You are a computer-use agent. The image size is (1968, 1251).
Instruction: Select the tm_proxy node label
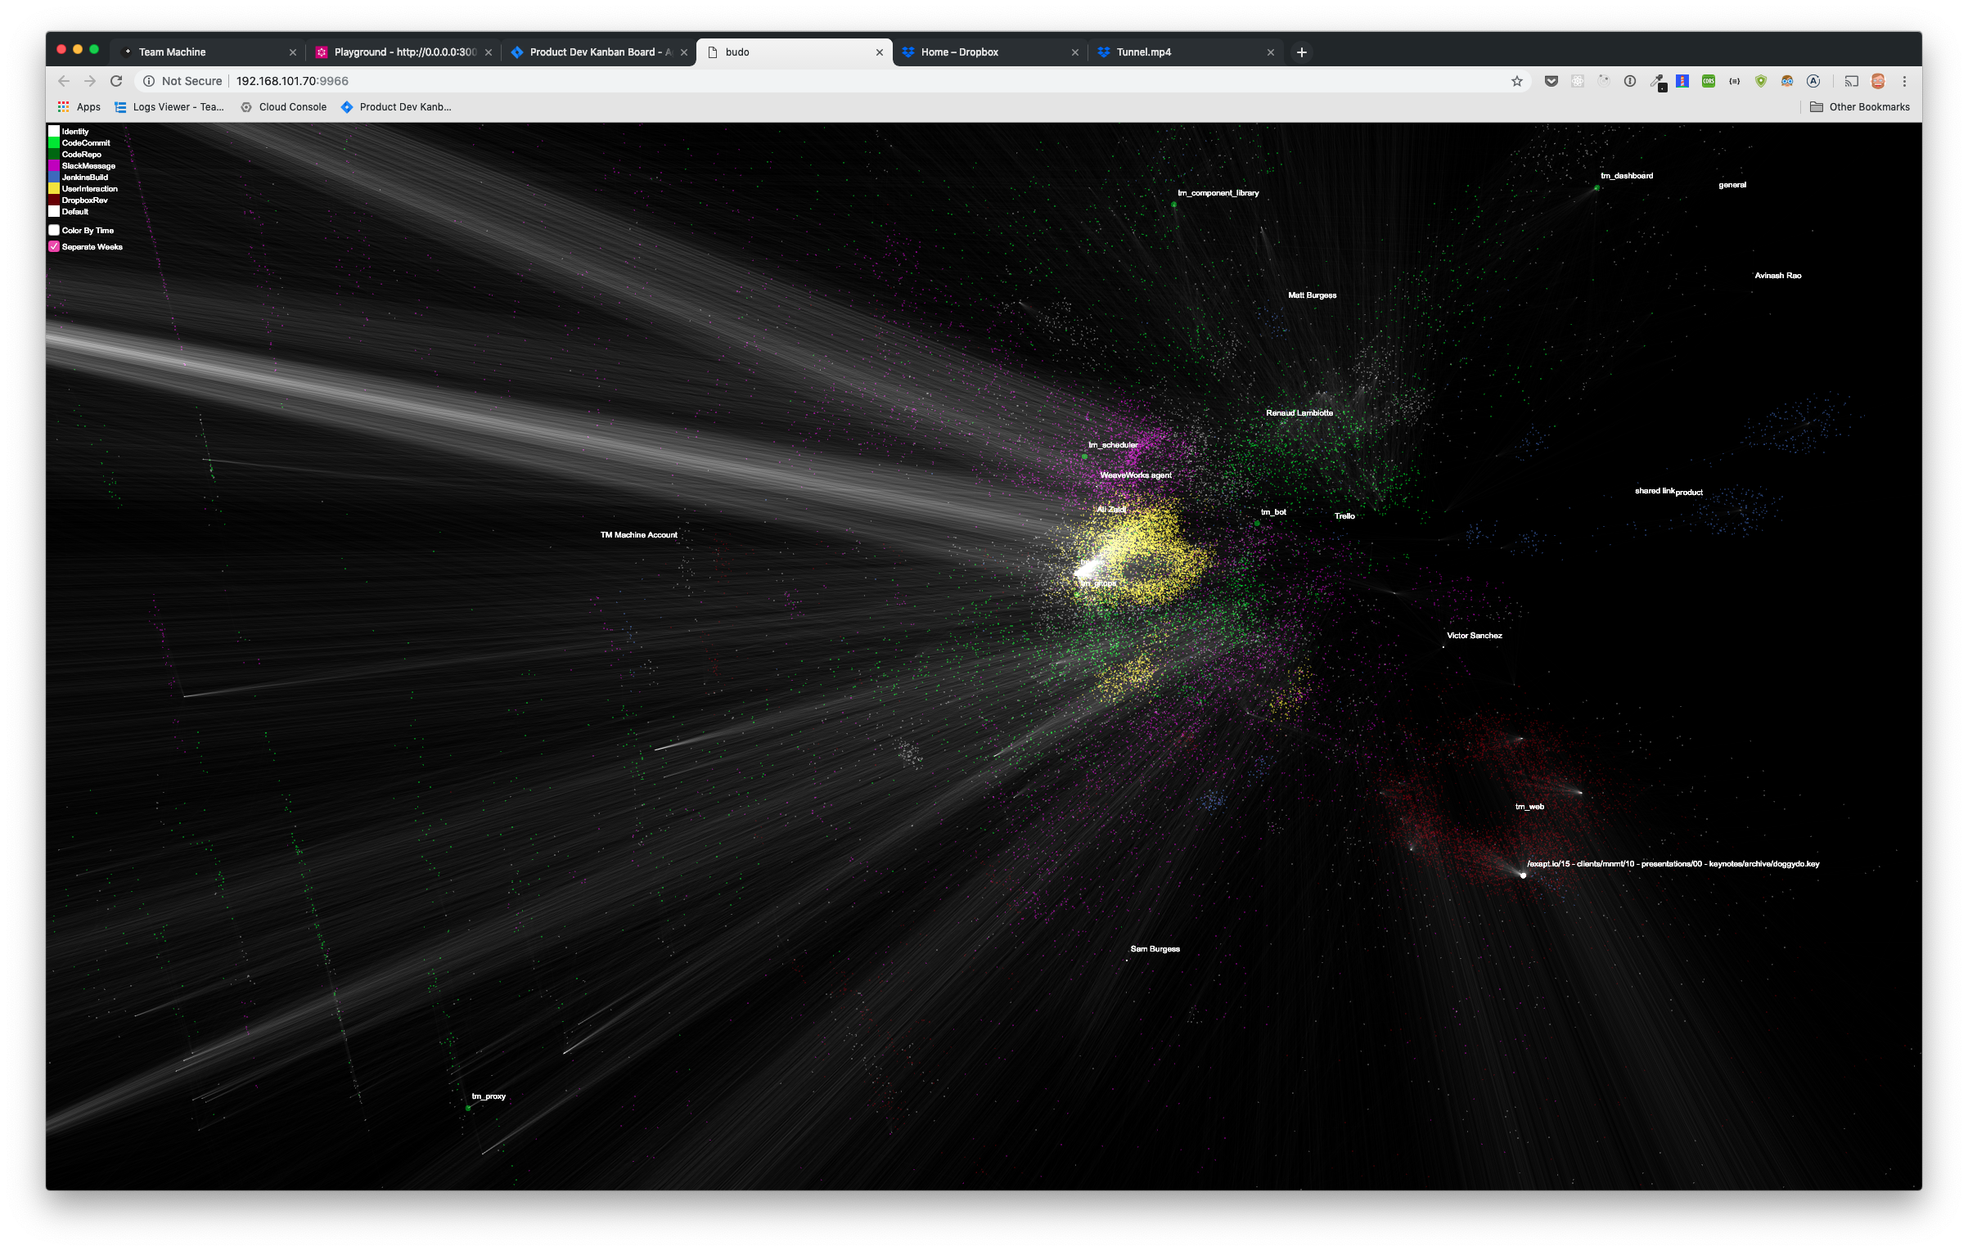pyautogui.click(x=489, y=1096)
